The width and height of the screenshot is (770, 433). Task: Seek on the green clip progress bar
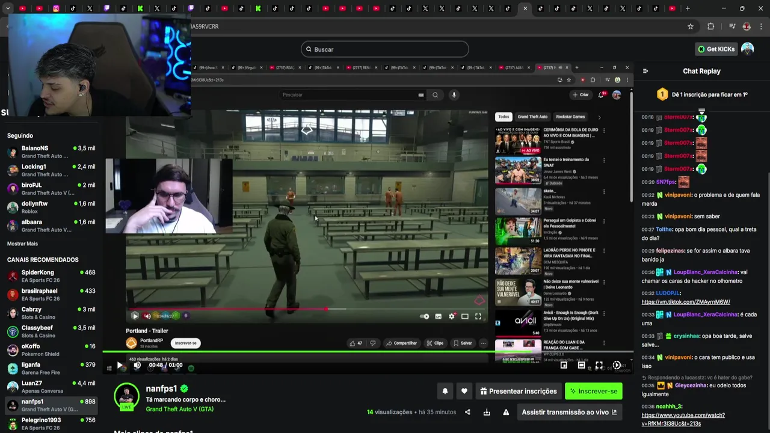368,352
